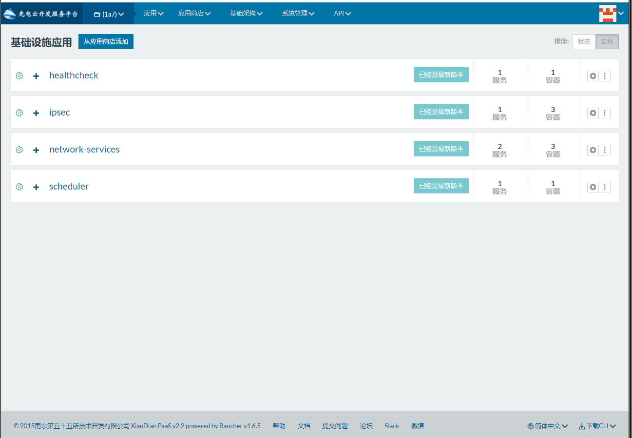This screenshot has width=632, height=438.
Task: Open the 基础架构 menu
Action: pos(247,14)
